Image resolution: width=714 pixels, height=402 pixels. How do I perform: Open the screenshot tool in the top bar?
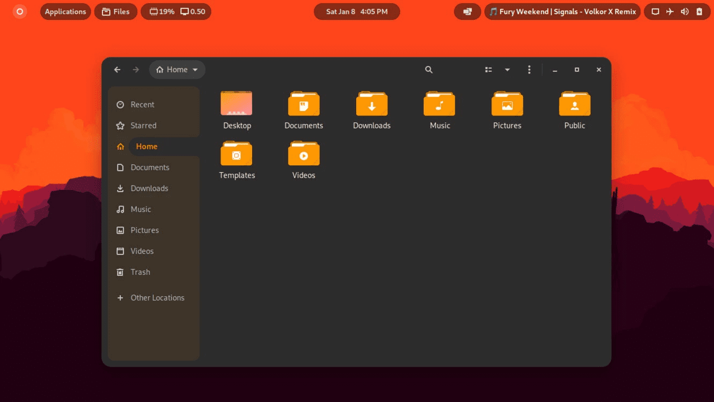pos(467,11)
